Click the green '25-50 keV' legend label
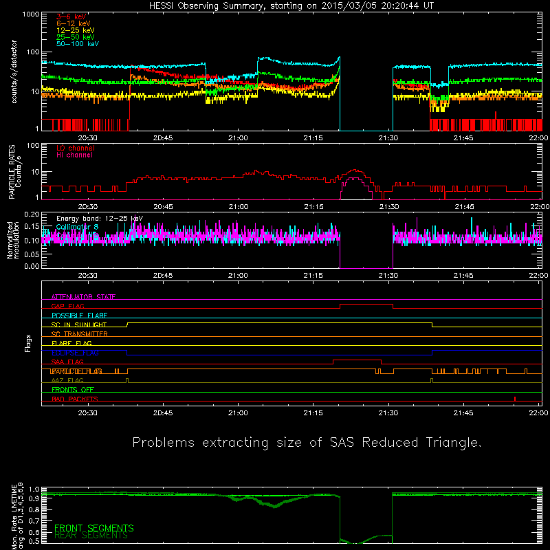 76,37
